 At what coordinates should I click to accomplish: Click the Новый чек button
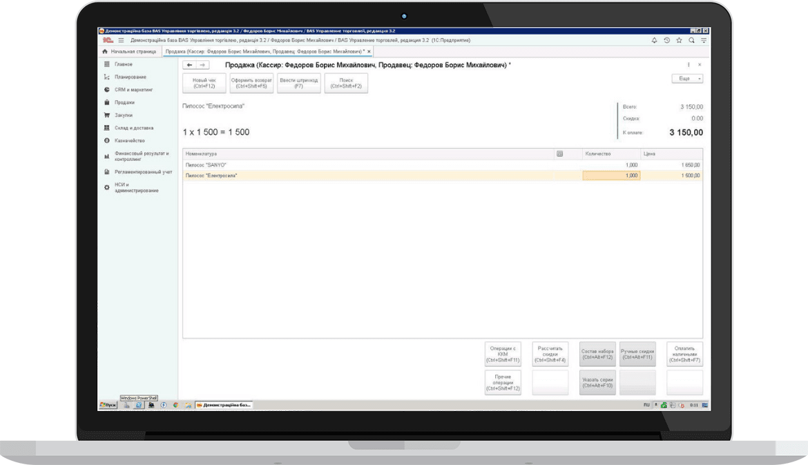(x=204, y=83)
